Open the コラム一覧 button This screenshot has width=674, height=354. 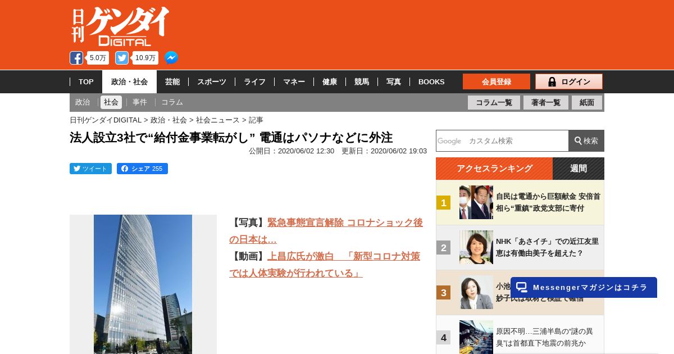pyautogui.click(x=494, y=102)
